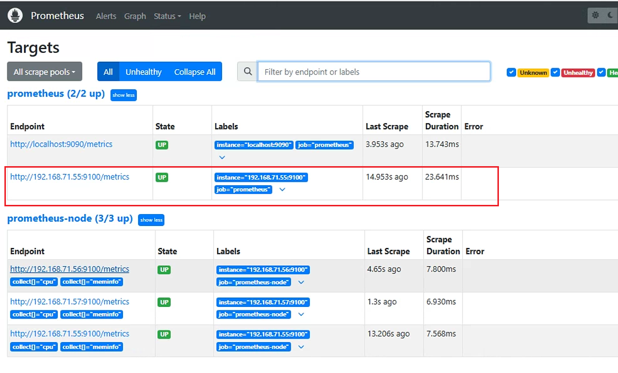Toggle the Unknown state checkbox
This screenshot has height=373, width=618.
tap(511, 73)
